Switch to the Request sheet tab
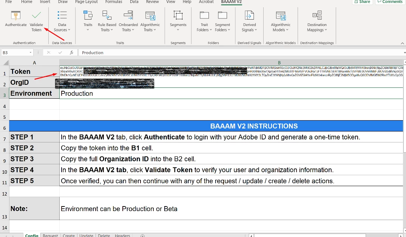Viewport: 406px width, 237px height. (50, 235)
